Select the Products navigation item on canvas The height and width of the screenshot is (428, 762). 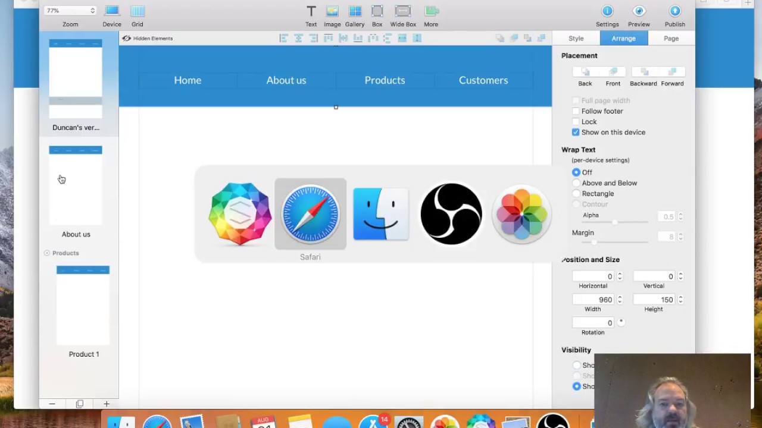pyautogui.click(x=385, y=80)
